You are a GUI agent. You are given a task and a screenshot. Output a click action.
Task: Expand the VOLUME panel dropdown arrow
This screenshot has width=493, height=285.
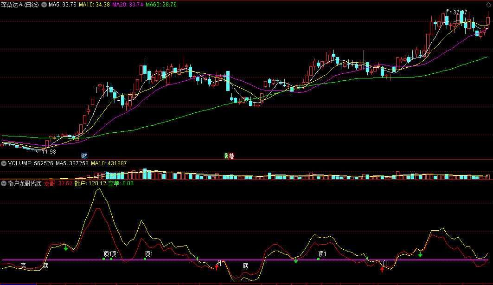4,163
